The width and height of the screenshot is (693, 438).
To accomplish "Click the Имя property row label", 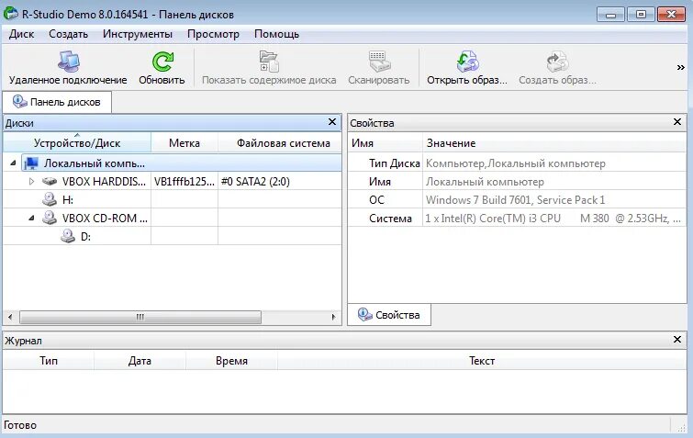I will point(380,181).
